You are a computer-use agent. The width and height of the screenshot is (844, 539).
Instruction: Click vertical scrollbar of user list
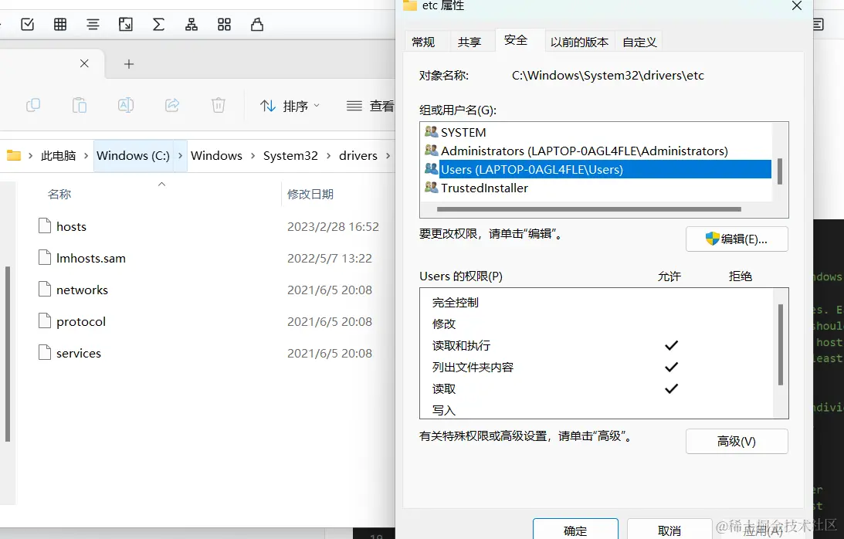coord(780,171)
